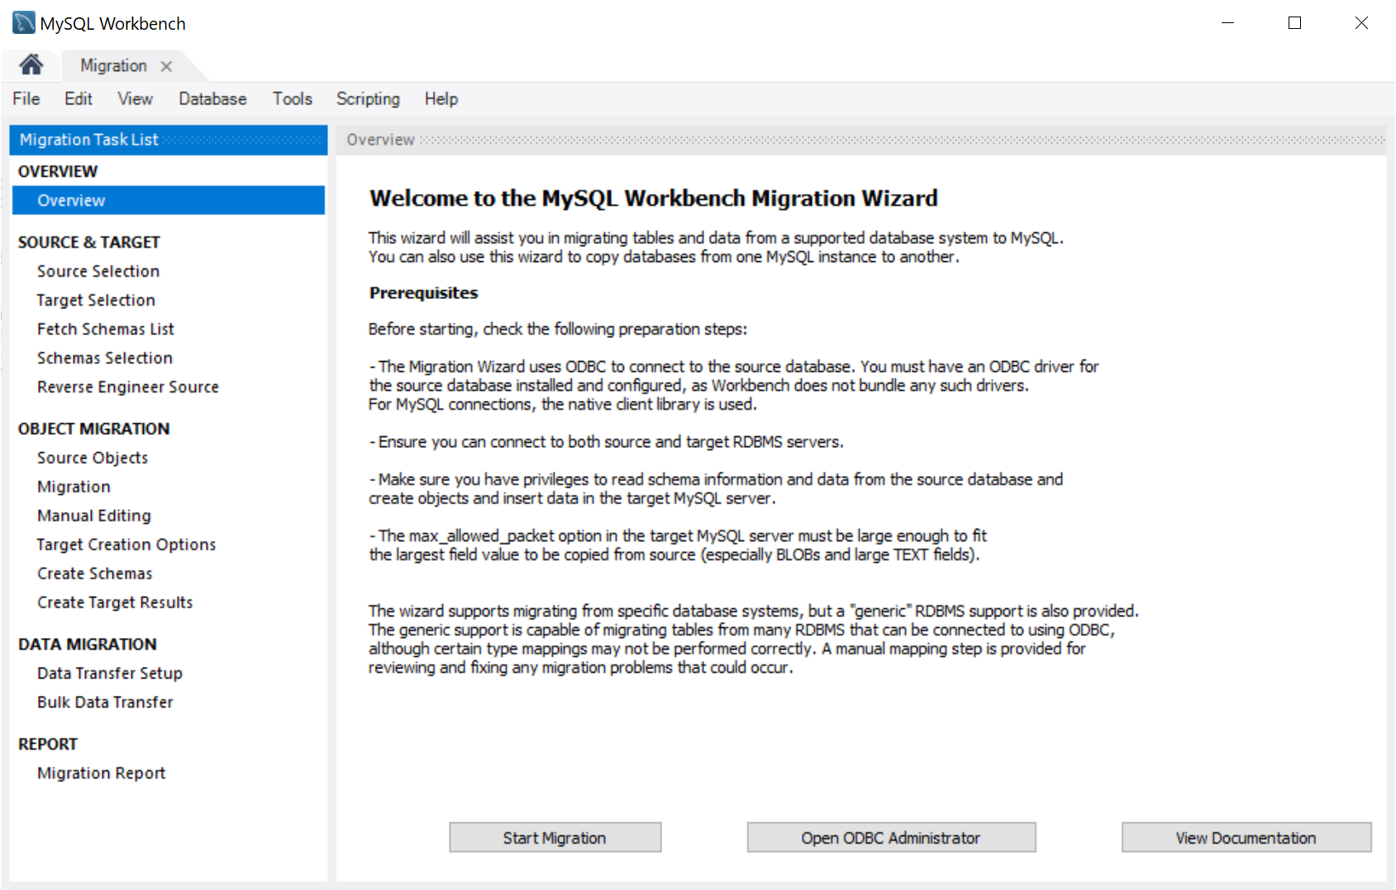Open the Scripting menu
This screenshot has height=890, width=1396.
pyautogui.click(x=368, y=99)
